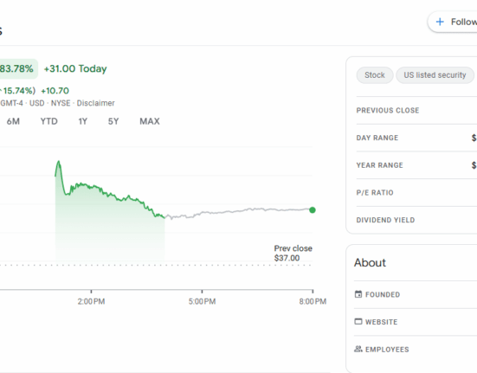The image size is (477, 373).
Task: Click the PREVIOUS CLOSE label
Action: click(388, 111)
